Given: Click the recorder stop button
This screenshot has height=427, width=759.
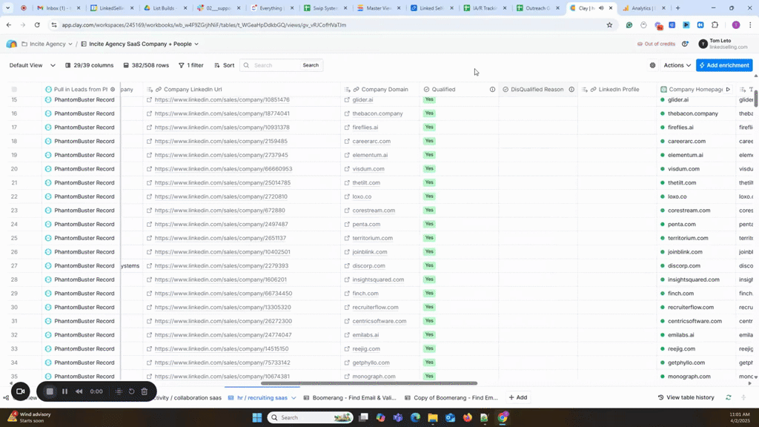Looking at the screenshot, I should [x=50, y=391].
